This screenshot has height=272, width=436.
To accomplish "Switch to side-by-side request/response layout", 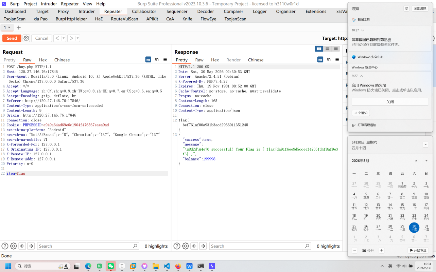I will click(x=319, y=49).
